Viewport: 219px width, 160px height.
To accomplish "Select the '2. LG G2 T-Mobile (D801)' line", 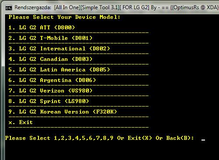I will (50, 38).
